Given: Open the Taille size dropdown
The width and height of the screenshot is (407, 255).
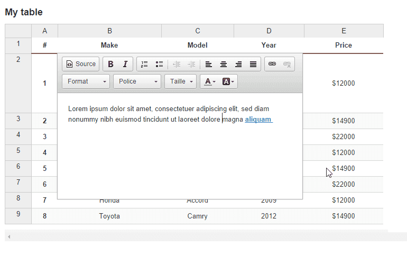Looking at the screenshot, I should pos(181,81).
